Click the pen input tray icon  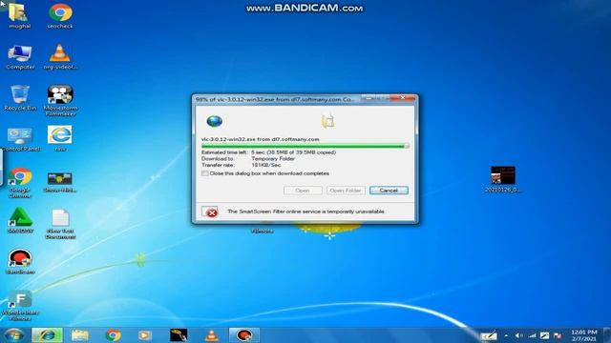point(488,335)
